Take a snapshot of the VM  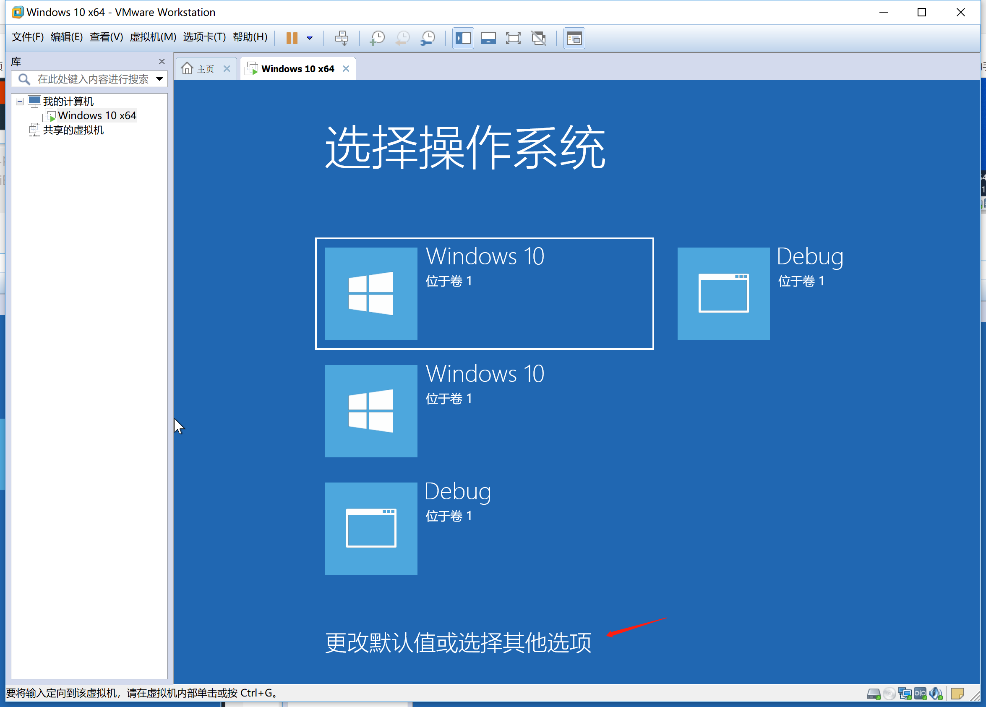(x=377, y=38)
